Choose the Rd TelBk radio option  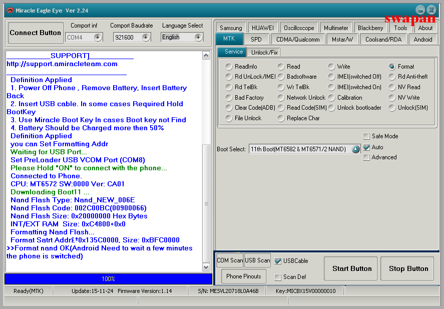coord(229,87)
